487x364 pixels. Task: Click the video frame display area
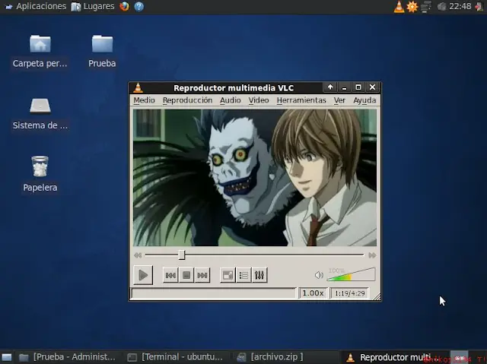[x=255, y=178]
